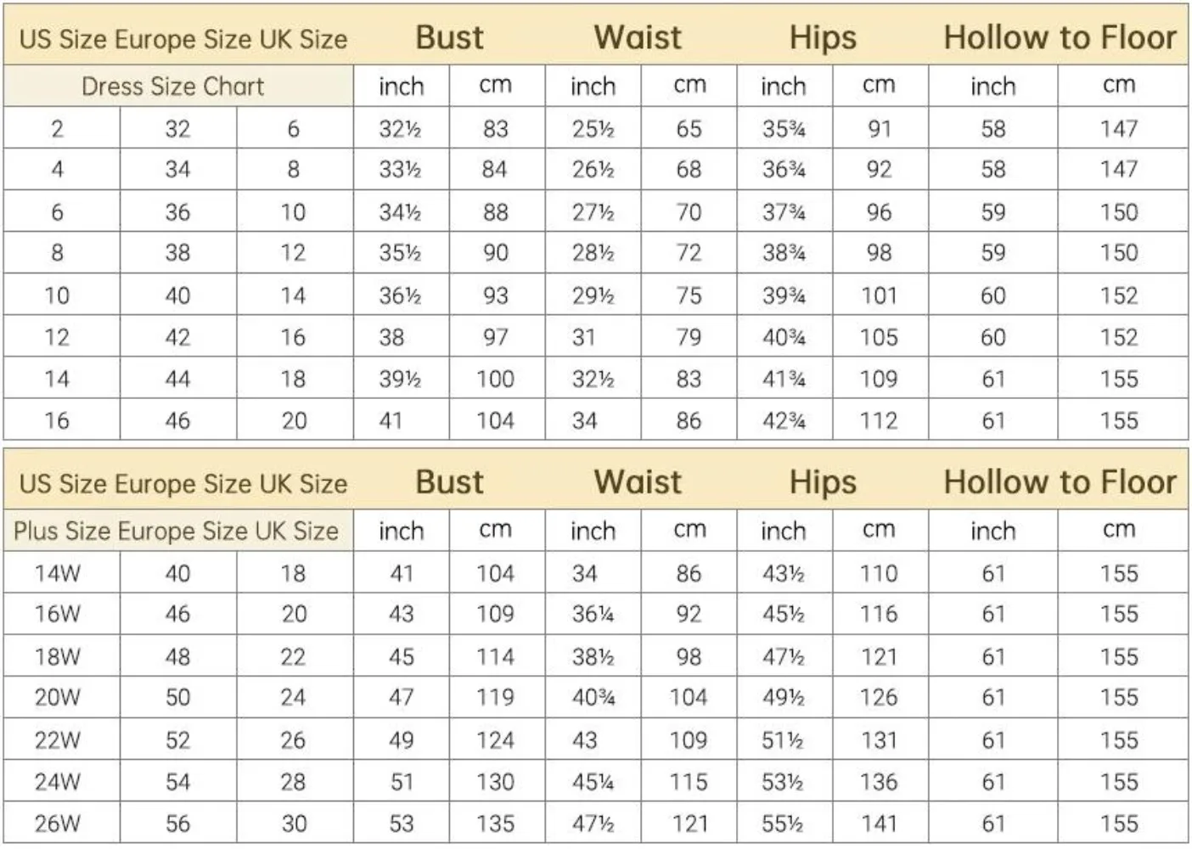
Task: Click waist value 40¾ in plus chart
Action: point(593,697)
